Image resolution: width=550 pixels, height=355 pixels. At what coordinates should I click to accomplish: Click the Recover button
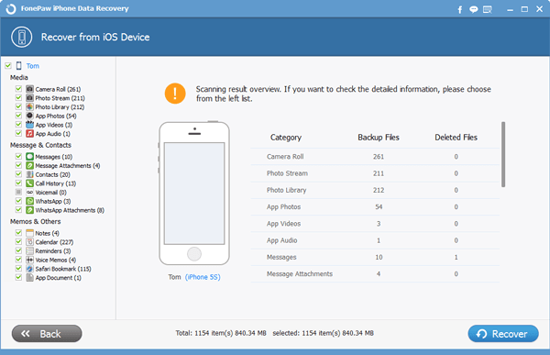[503, 334]
